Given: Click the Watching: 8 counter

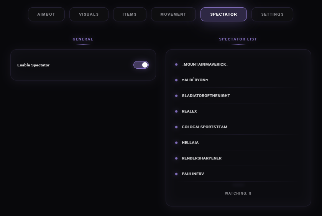Looking at the screenshot, I should tap(238, 193).
